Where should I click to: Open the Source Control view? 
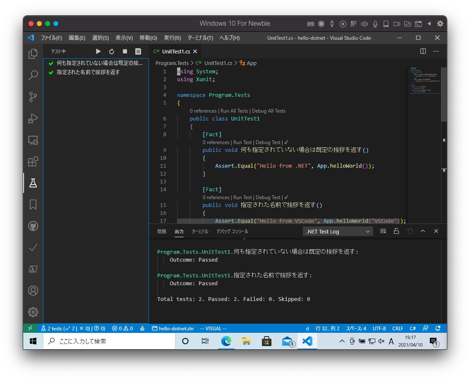click(33, 97)
